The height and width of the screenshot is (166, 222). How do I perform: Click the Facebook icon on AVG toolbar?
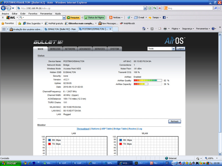[164, 17]
